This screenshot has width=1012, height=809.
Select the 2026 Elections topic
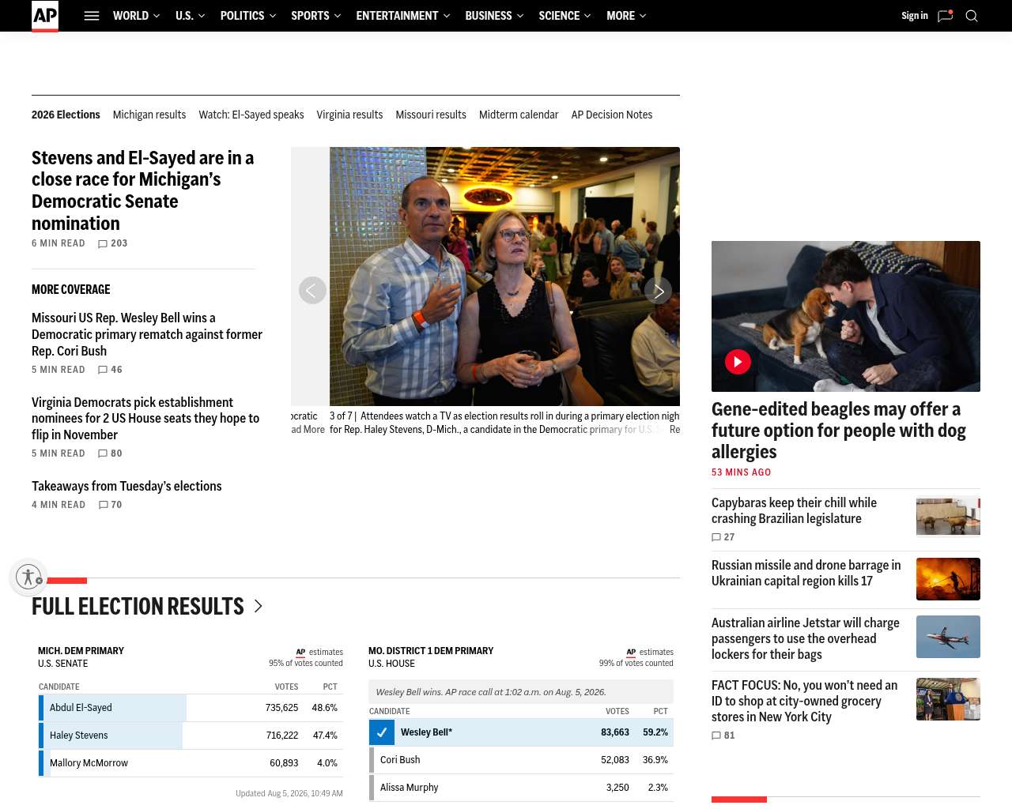(66, 115)
